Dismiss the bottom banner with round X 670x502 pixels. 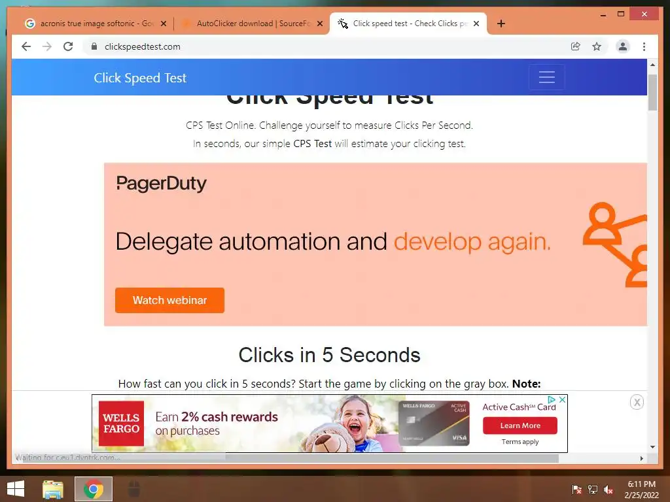(637, 402)
